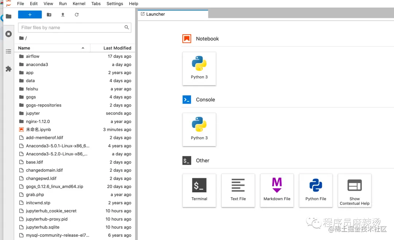Select the changedomain.ldif file
The image size is (394, 240).
75,170
